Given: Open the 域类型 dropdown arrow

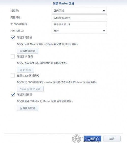Looking at the screenshot, I should click(104, 11).
